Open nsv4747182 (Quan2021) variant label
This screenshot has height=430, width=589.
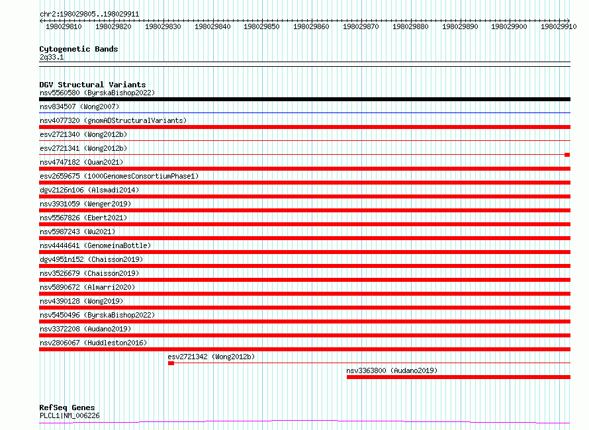(81, 162)
